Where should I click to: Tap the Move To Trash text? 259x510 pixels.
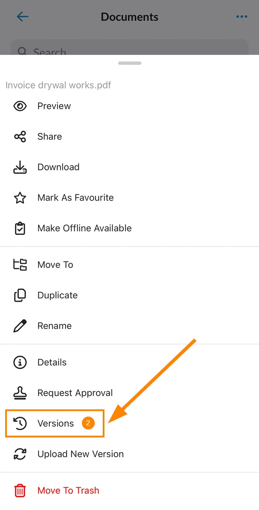tap(68, 491)
